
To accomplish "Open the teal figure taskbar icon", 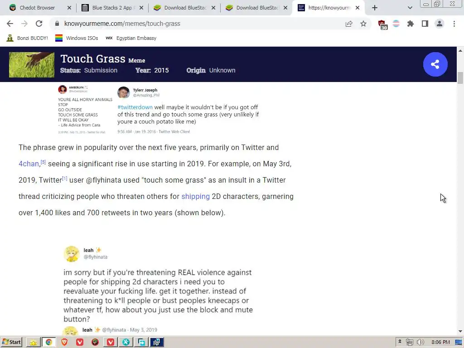I will coord(126,343).
